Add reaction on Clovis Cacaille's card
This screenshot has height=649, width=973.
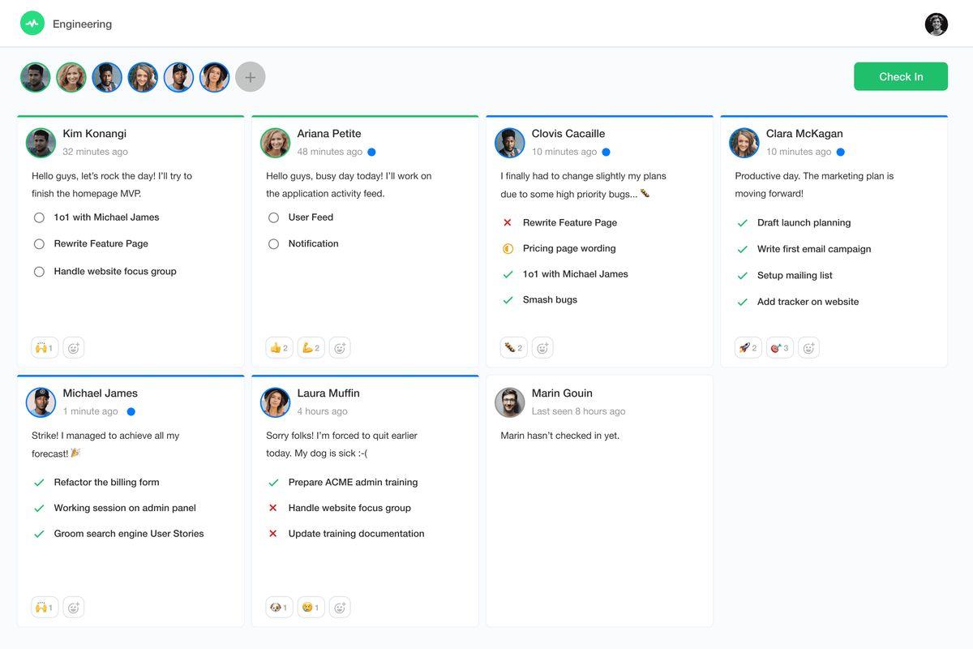pyautogui.click(x=542, y=348)
